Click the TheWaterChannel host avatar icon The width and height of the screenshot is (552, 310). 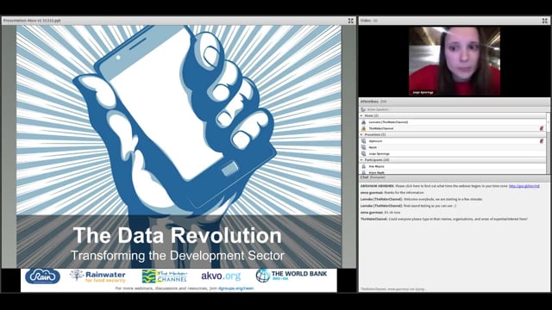click(x=364, y=128)
